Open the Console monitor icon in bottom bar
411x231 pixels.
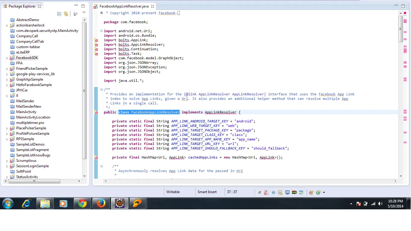pos(287,192)
